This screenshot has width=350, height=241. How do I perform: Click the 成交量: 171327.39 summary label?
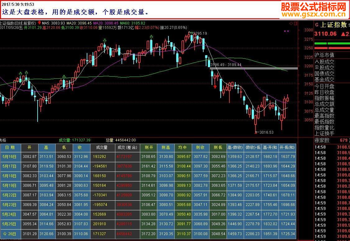pos(75,140)
